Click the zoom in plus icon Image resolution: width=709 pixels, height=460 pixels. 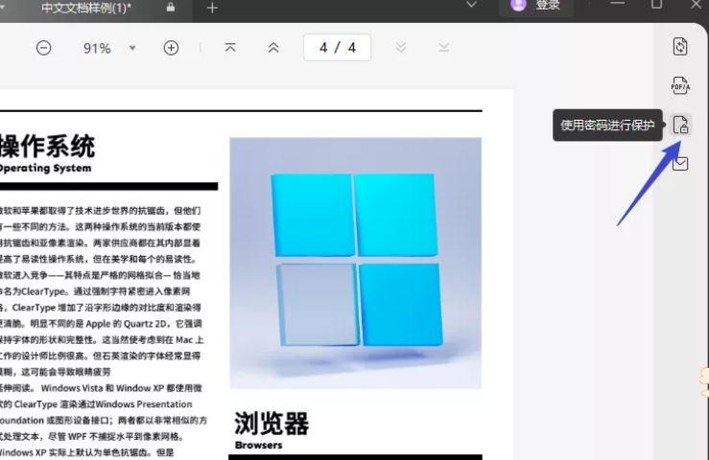[x=171, y=48]
